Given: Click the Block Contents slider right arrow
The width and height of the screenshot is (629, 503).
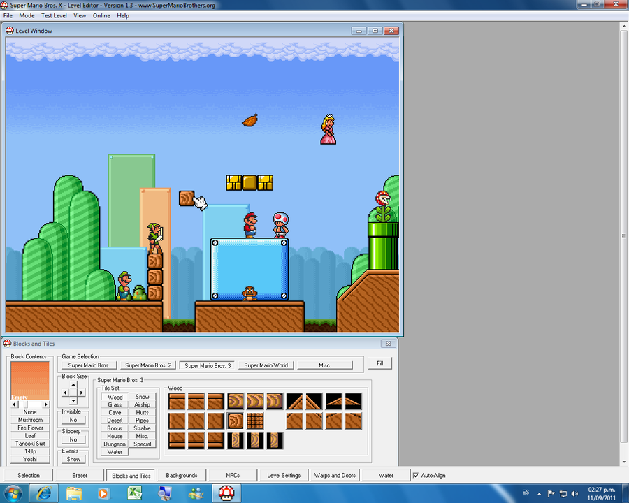Looking at the screenshot, I should [46, 404].
